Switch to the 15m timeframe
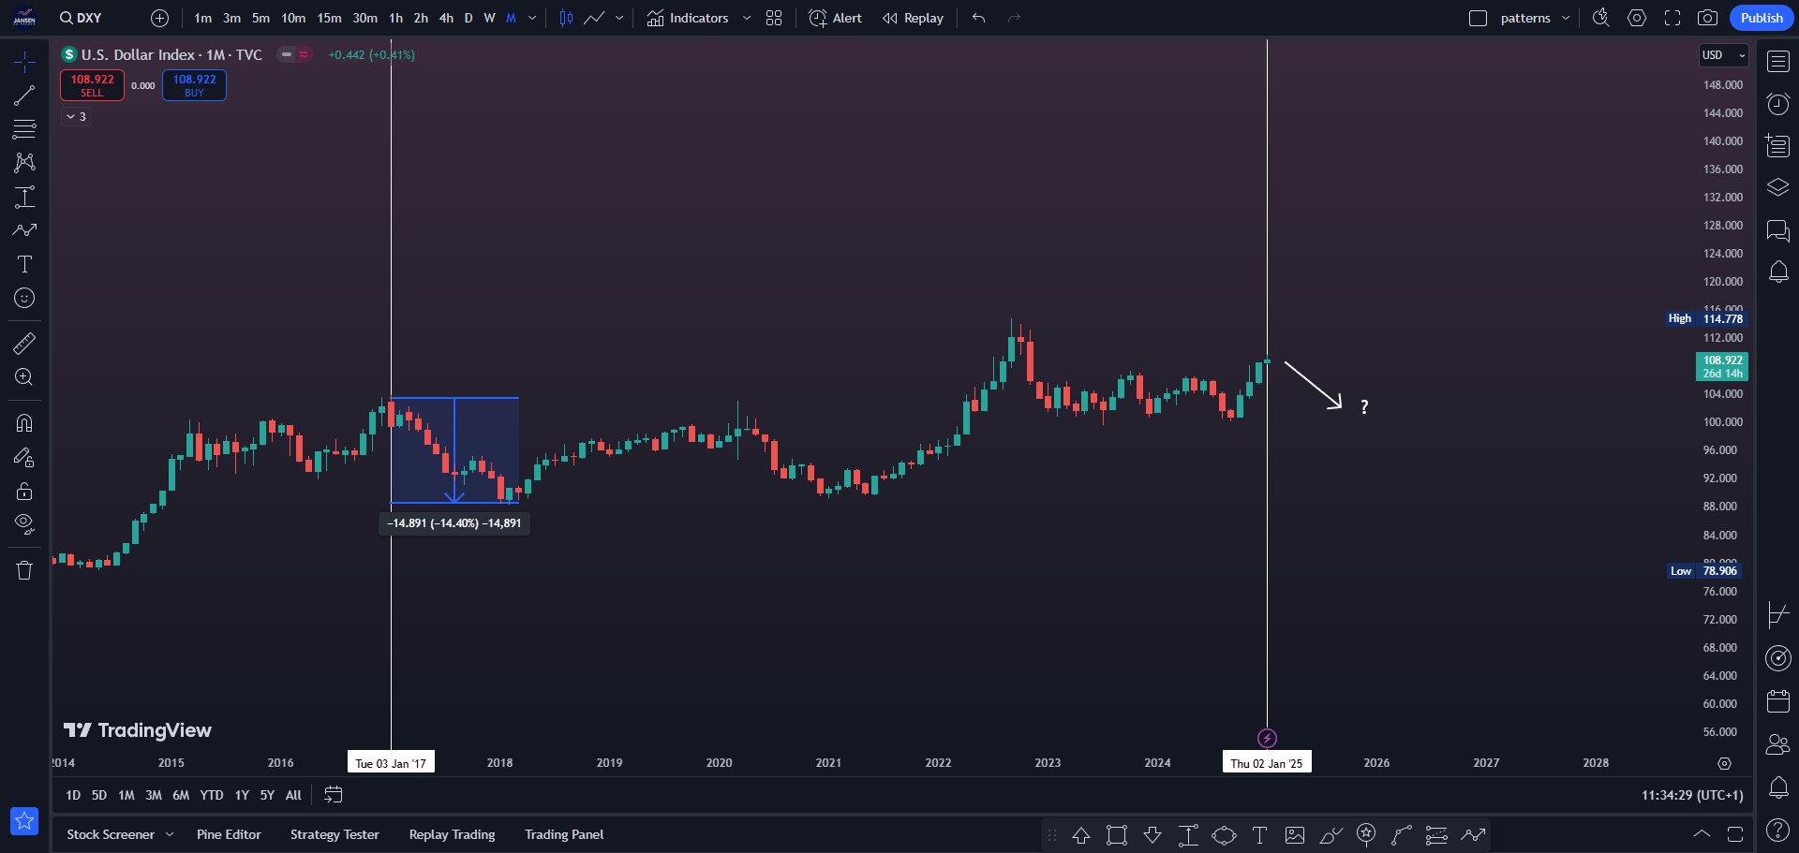 click(329, 18)
